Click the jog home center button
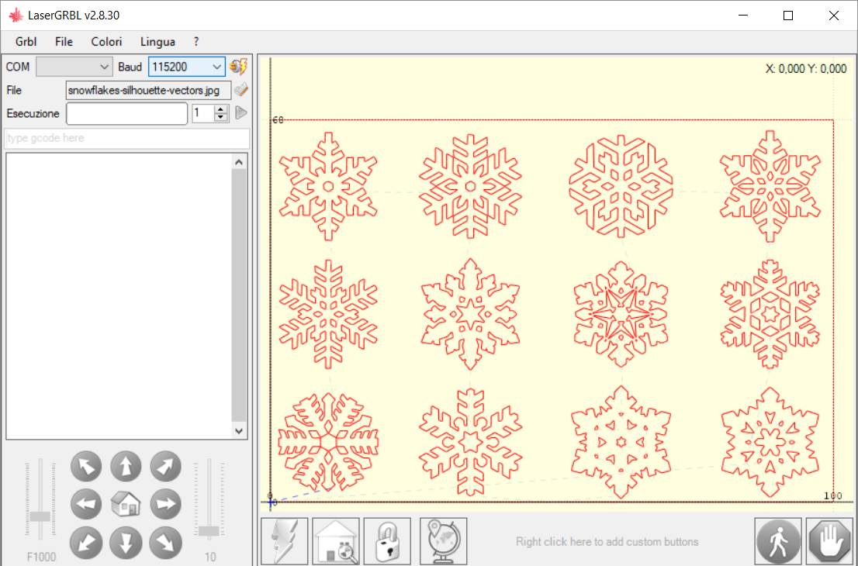Image resolution: width=858 pixels, height=566 pixels. [x=126, y=505]
